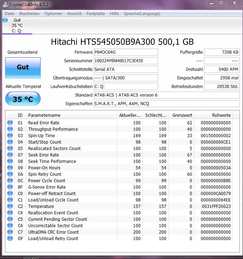Viewport: 243px width, 259px height.
Task: Click the status orb for Temperature row
Action: tap(10, 206)
